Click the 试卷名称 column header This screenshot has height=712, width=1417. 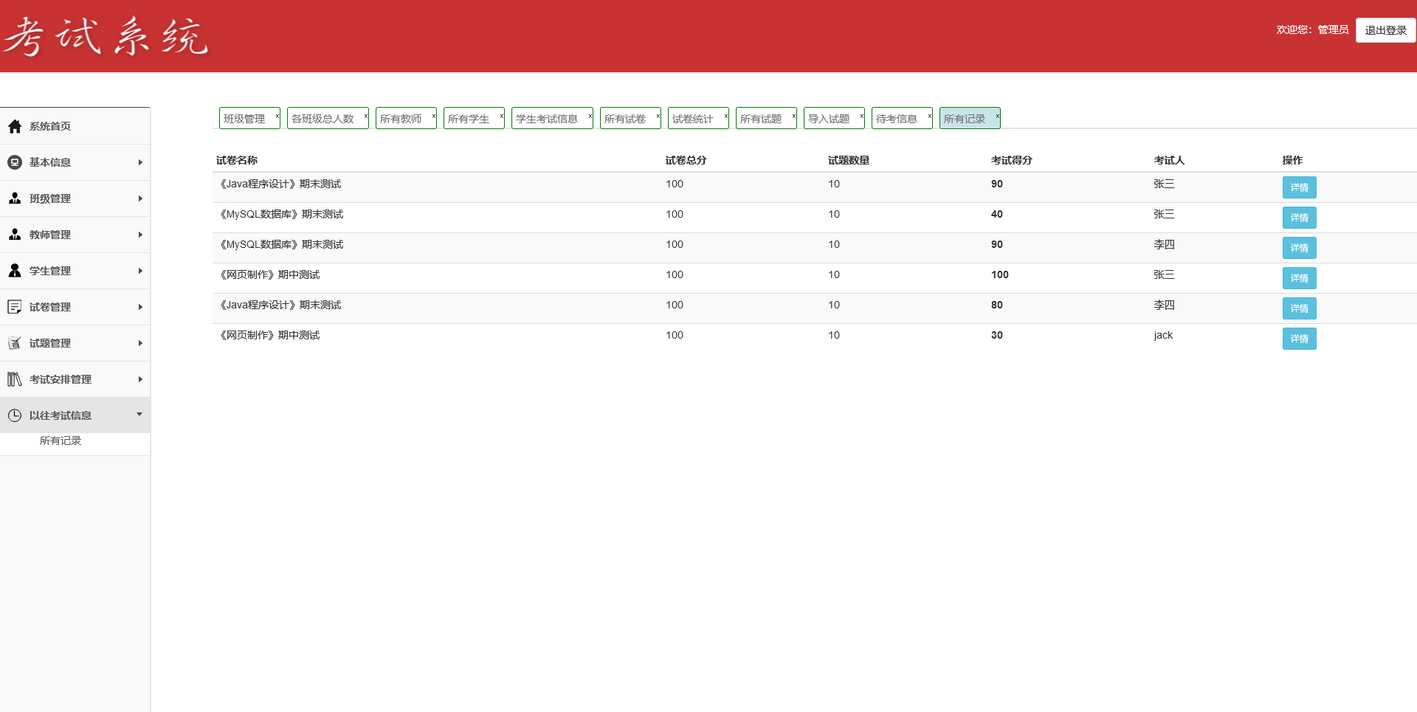pos(237,160)
